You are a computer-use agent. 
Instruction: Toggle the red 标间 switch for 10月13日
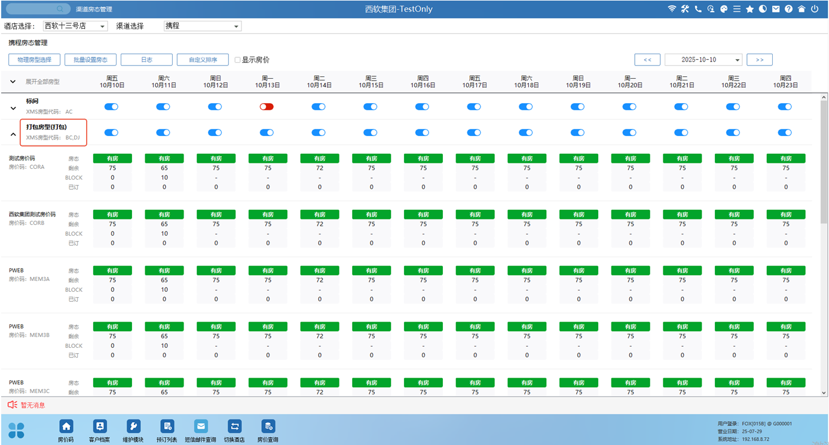267,107
